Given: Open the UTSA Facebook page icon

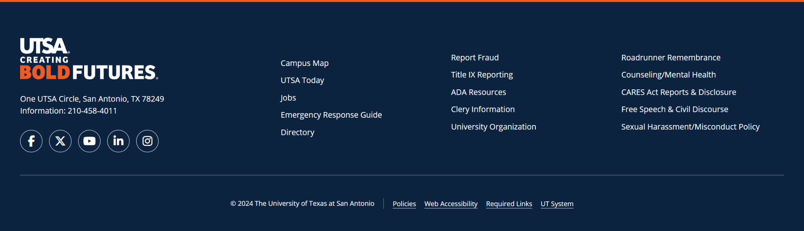Looking at the screenshot, I should [31, 141].
